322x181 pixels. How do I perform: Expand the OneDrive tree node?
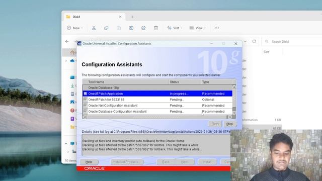tap(66, 61)
